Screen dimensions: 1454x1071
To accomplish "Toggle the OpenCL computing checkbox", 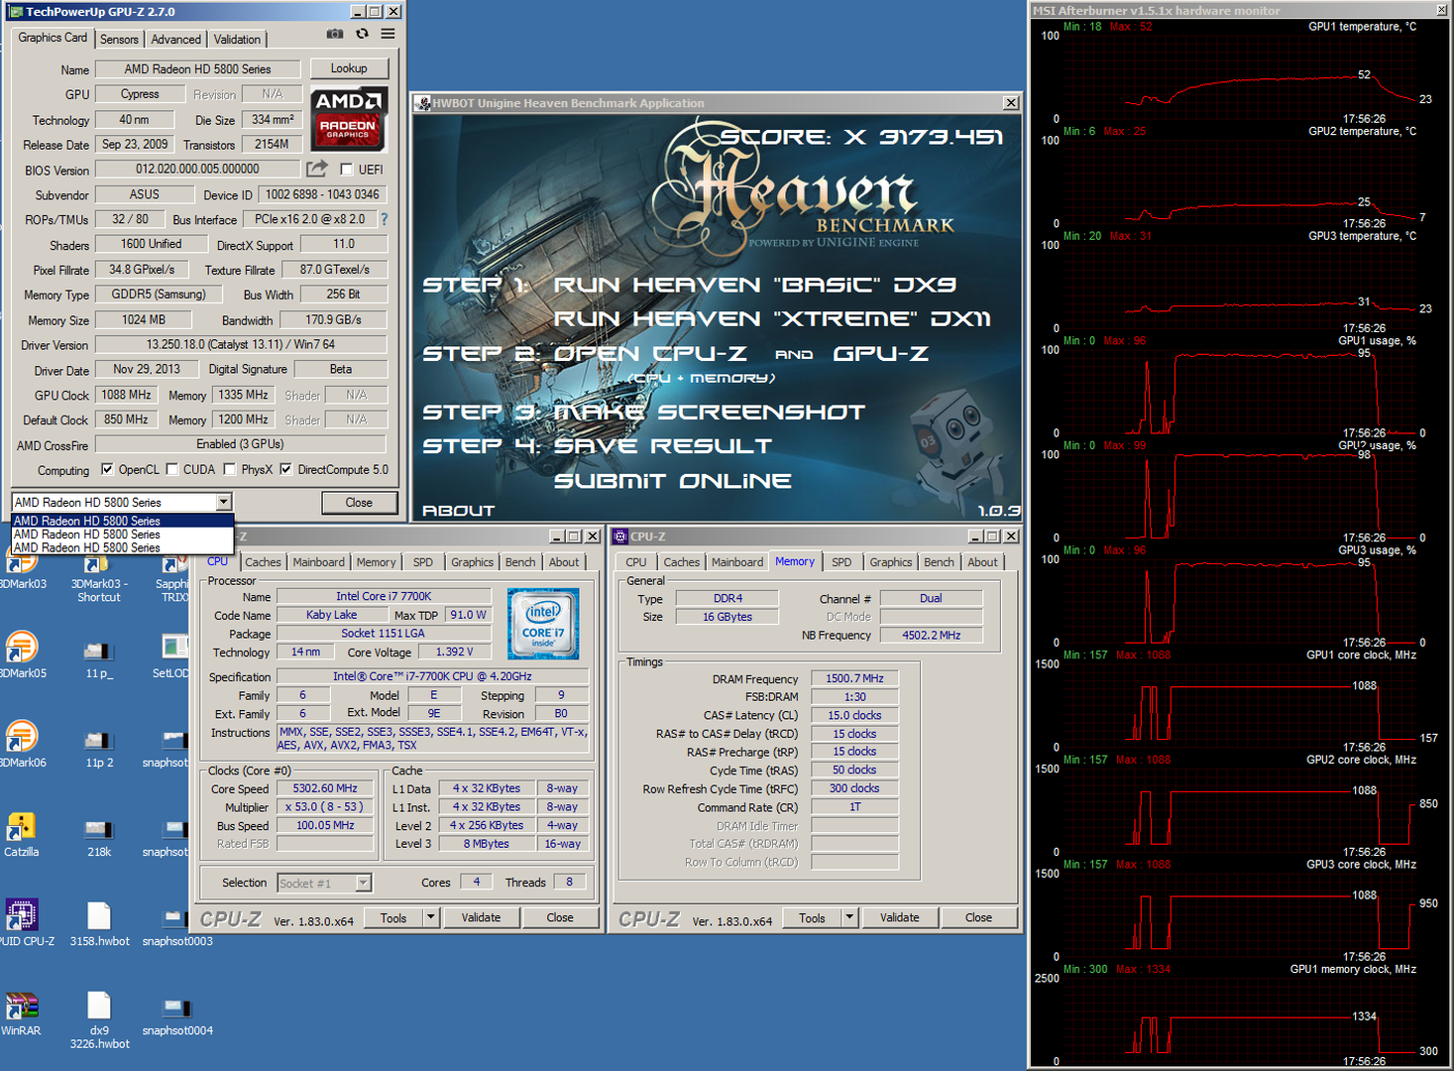I will point(107,469).
